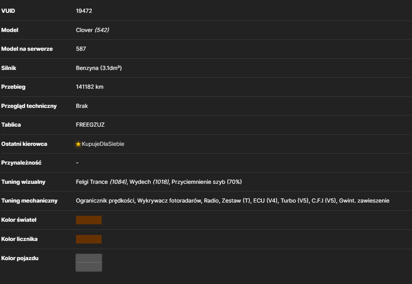Select the VUID value 19472
Image resolution: width=412 pixels, height=284 pixels.
pyautogui.click(x=84, y=11)
